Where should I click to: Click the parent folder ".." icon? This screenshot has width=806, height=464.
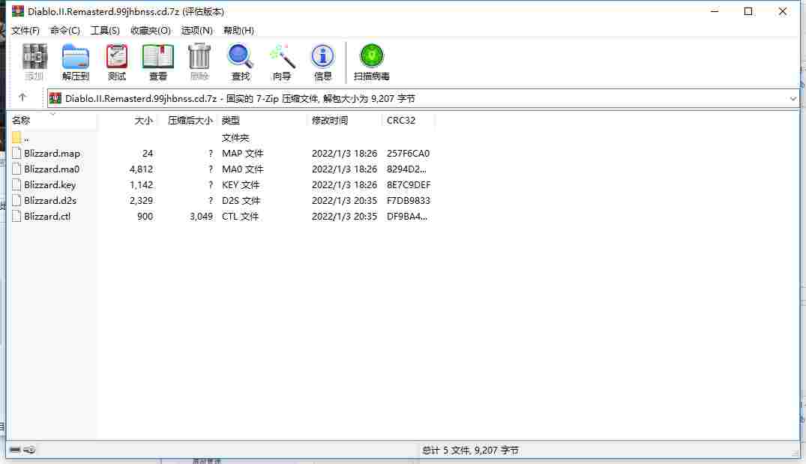pyautogui.click(x=16, y=138)
